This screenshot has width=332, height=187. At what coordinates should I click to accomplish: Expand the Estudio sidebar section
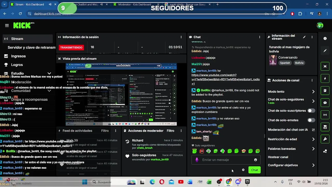(x=49, y=74)
